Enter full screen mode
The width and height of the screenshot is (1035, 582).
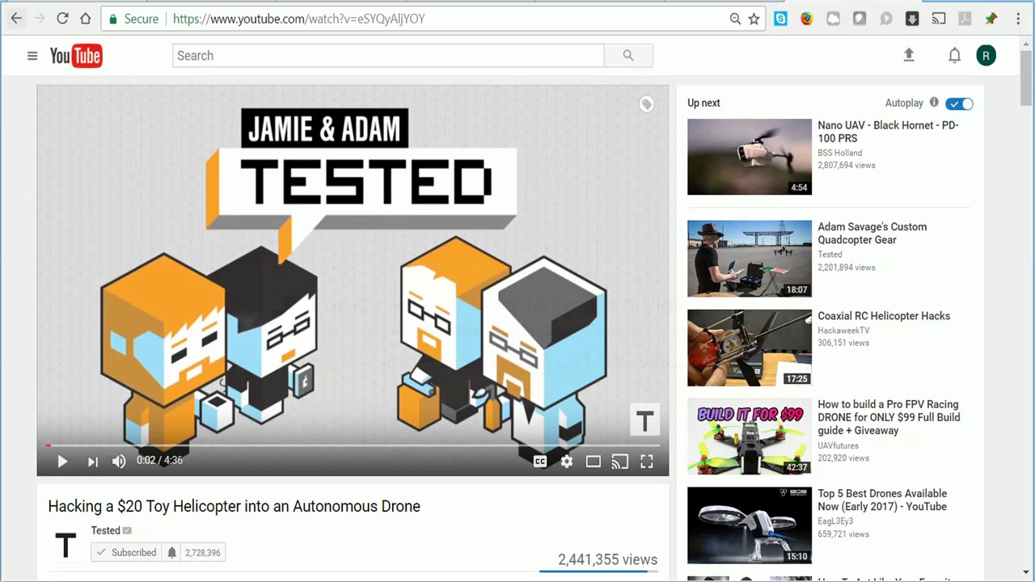647,462
